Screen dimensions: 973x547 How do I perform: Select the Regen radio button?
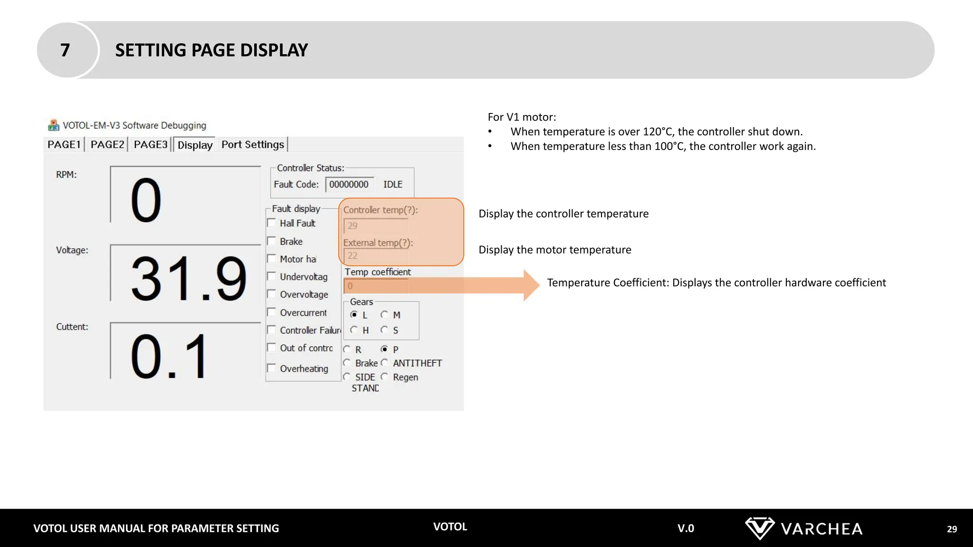(x=384, y=377)
